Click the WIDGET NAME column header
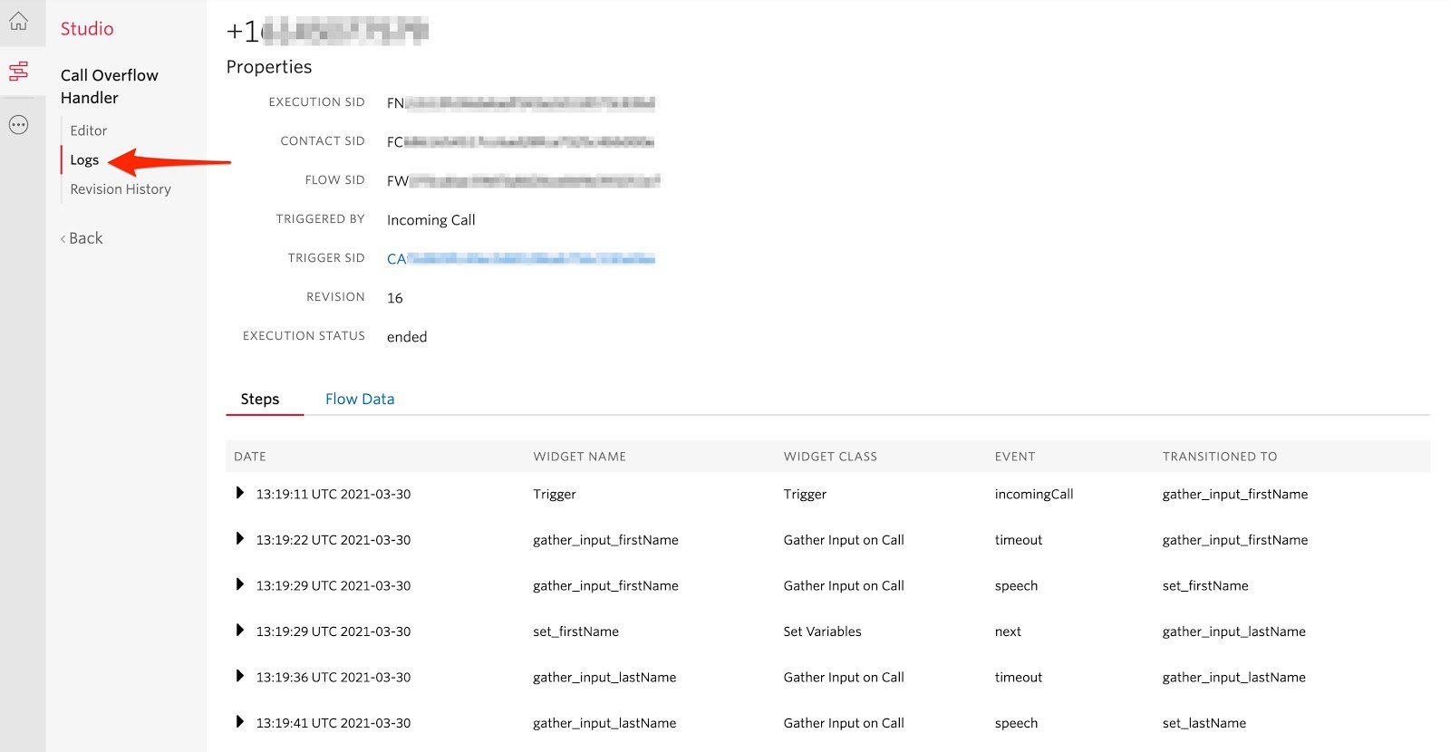 point(579,457)
